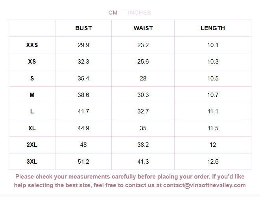
Task: Select the 2XL size row label
Action: [32, 145]
